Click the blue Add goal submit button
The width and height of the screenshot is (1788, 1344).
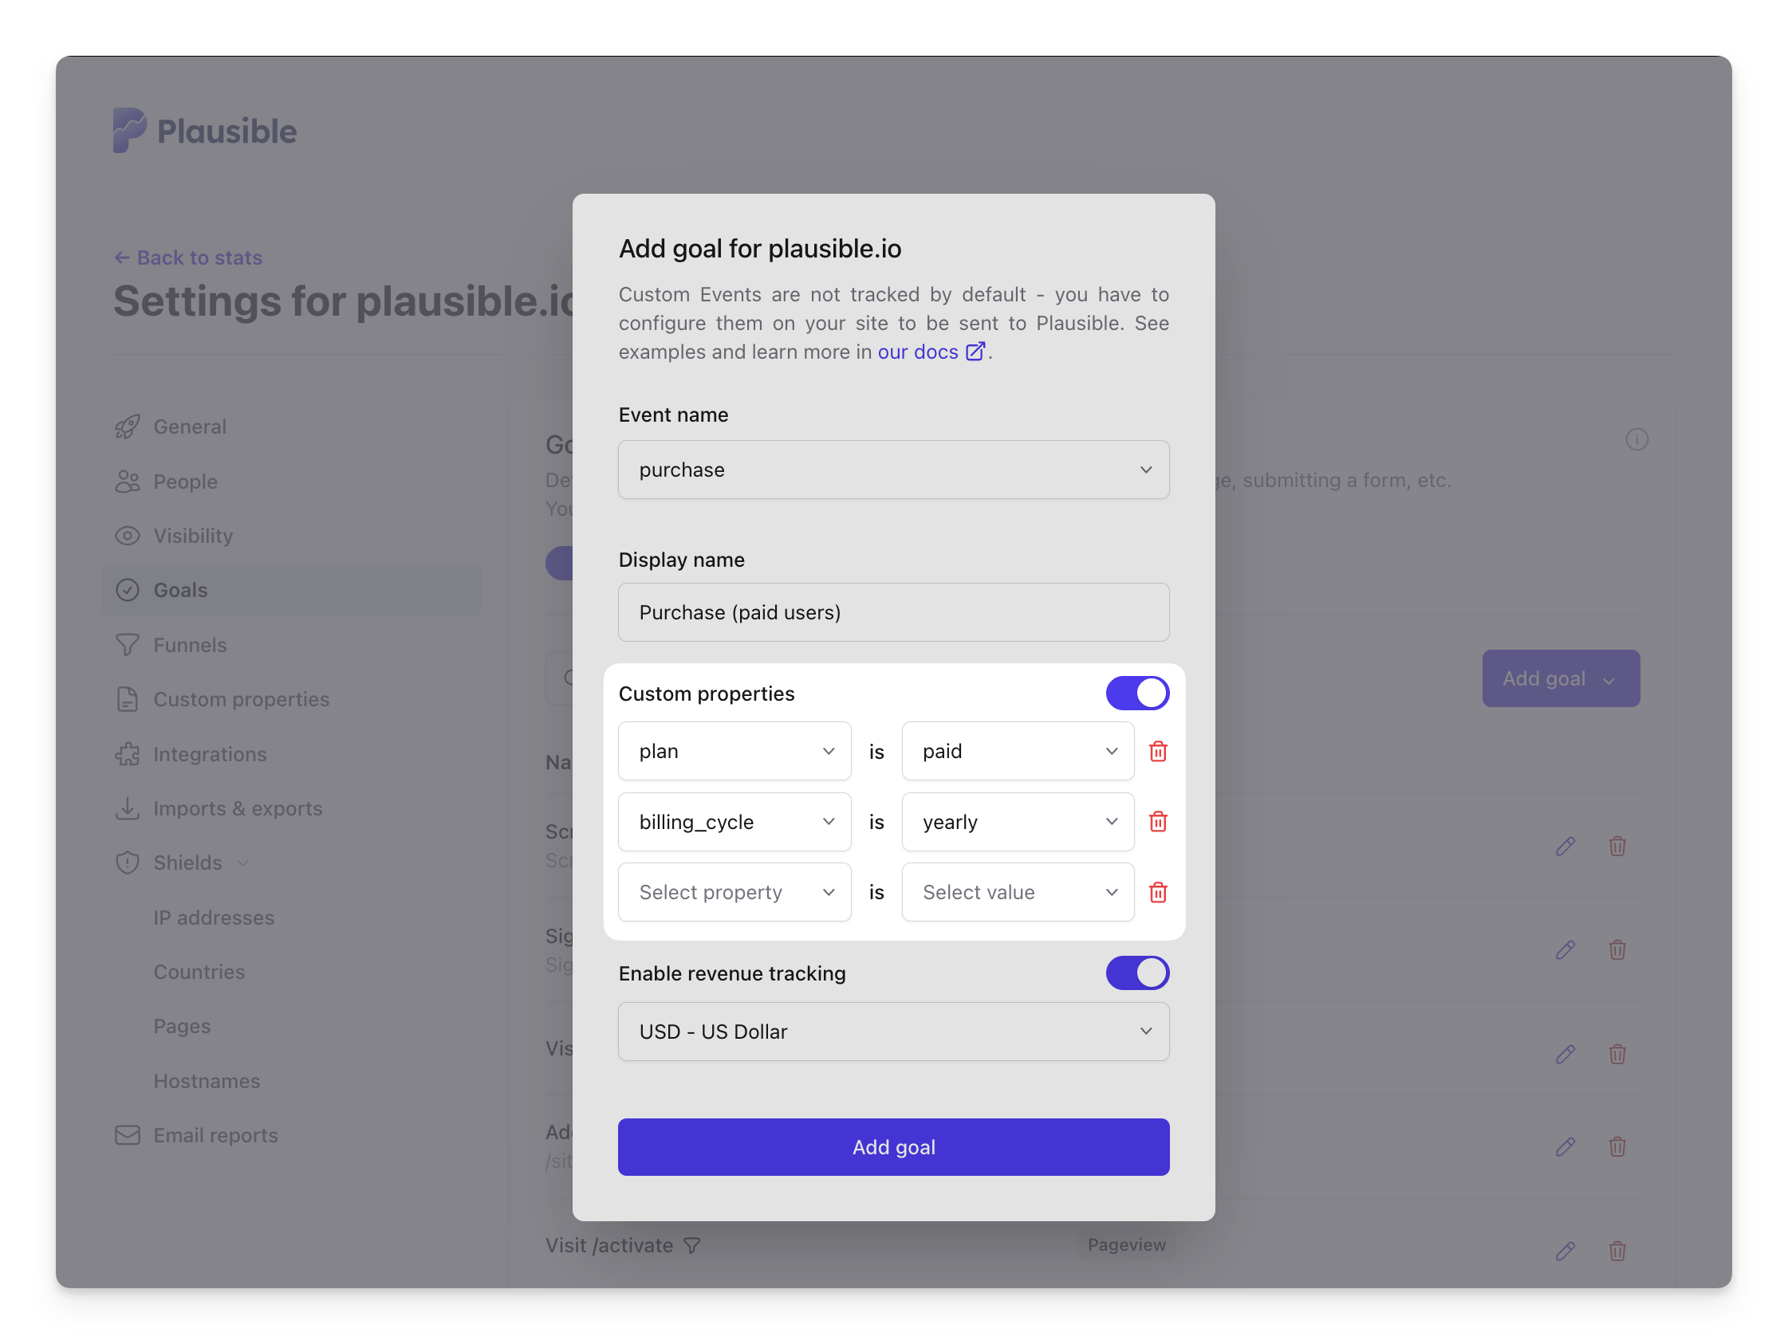[x=893, y=1148]
